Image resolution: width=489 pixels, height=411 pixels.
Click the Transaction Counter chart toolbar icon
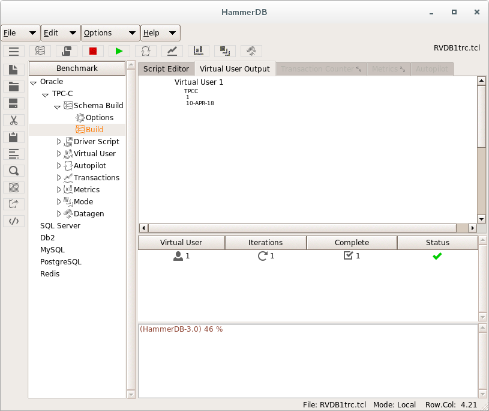172,51
